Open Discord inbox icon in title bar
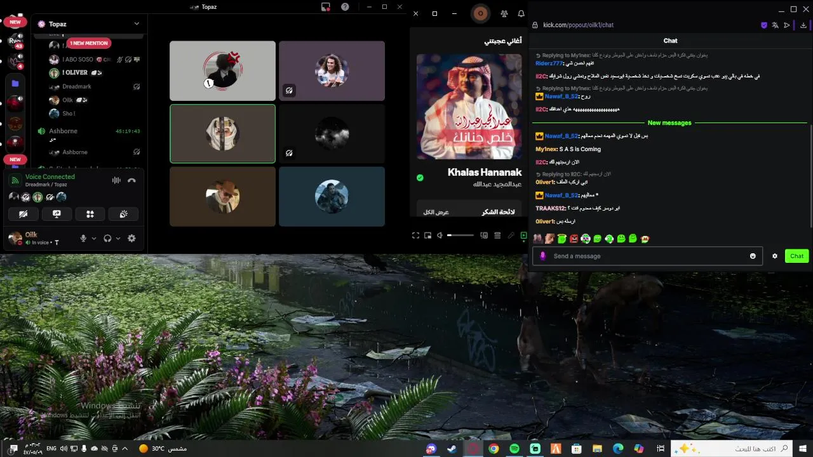Viewport: 813px width, 457px height. point(325,7)
